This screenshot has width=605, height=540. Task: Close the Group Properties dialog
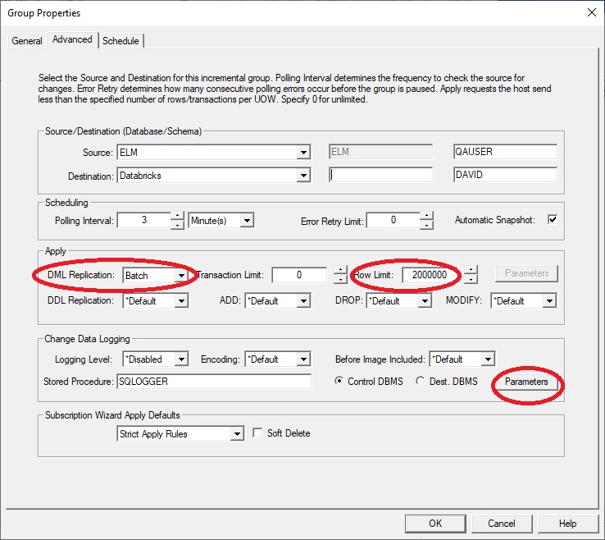point(591,12)
